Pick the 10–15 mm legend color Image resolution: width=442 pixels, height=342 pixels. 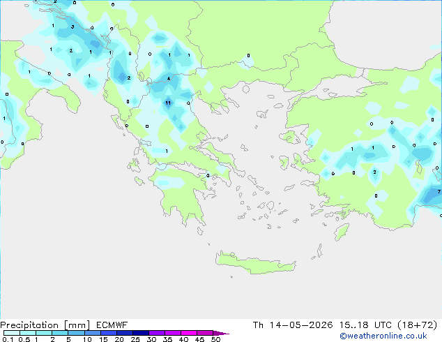click(93, 333)
